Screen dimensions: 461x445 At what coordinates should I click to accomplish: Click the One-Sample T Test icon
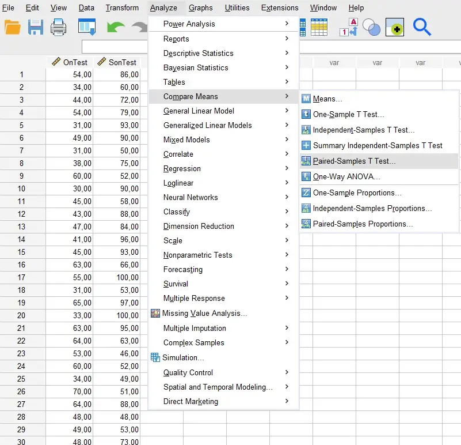pos(306,114)
